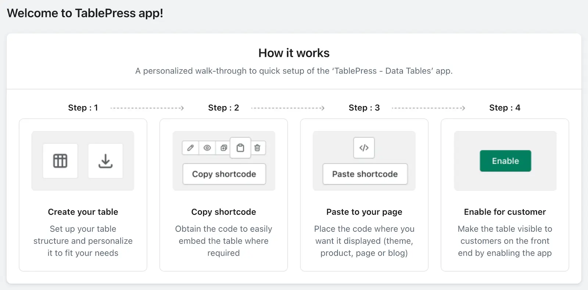Select the pencil edit icon
Screen dimensions: 588x290
click(x=190, y=148)
